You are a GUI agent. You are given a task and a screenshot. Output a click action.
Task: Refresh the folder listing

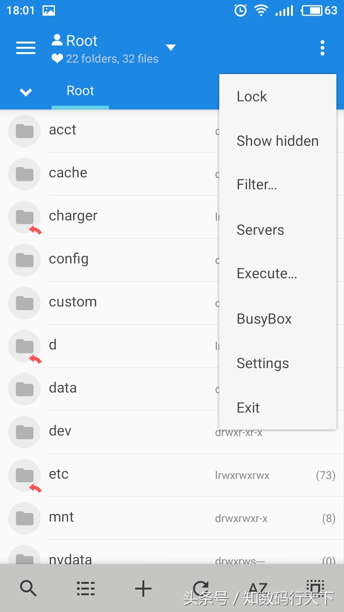click(201, 588)
